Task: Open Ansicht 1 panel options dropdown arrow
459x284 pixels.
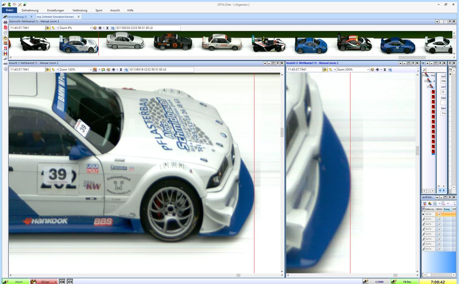Action: (265, 63)
